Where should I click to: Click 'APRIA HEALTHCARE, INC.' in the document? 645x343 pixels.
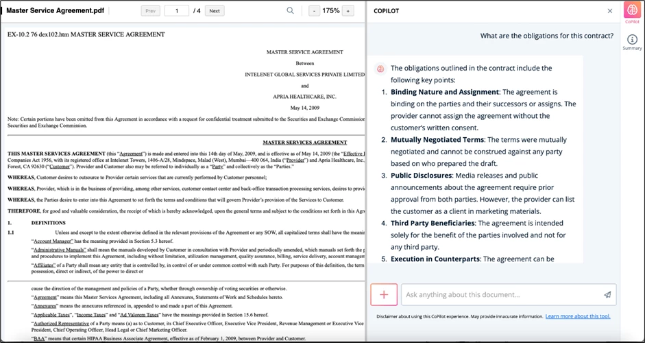(305, 97)
